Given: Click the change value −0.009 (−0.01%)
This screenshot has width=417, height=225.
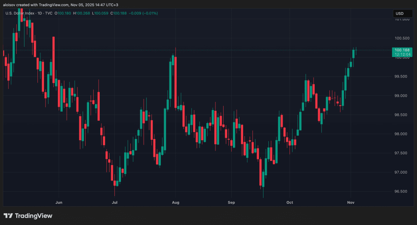Looking at the screenshot, I should 143,13.
